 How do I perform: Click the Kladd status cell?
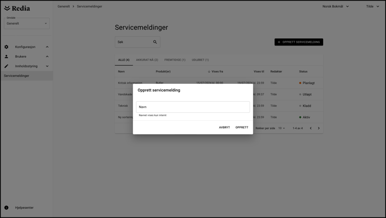(305, 106)
